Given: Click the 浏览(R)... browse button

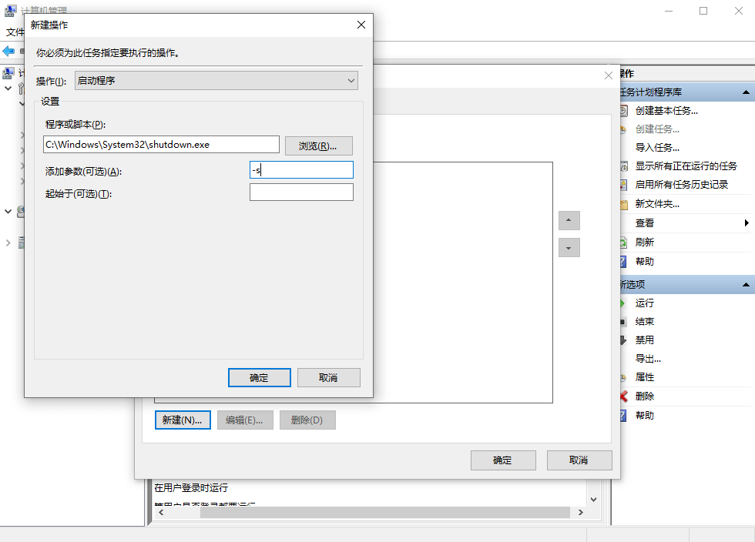Looking at the screenshot, I should coord(318,146).
